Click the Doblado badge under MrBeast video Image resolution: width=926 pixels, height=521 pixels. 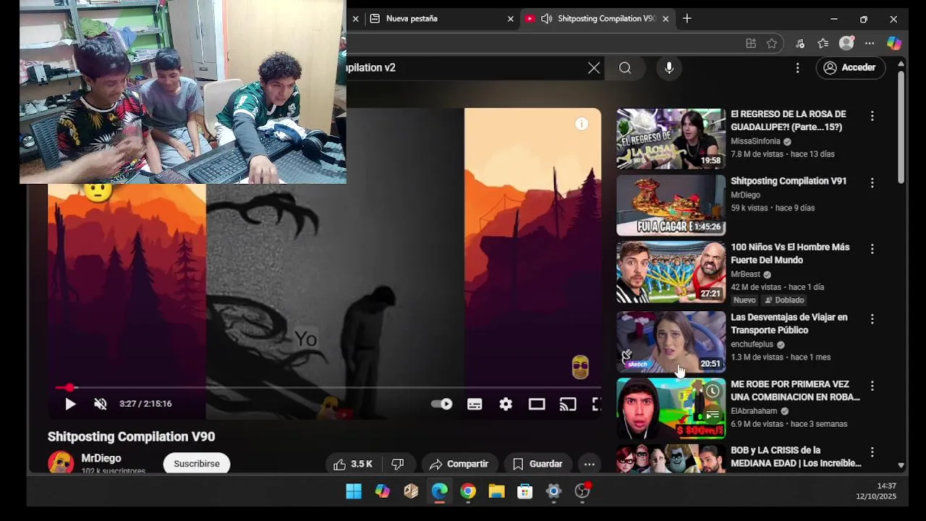tap(785, 300)
